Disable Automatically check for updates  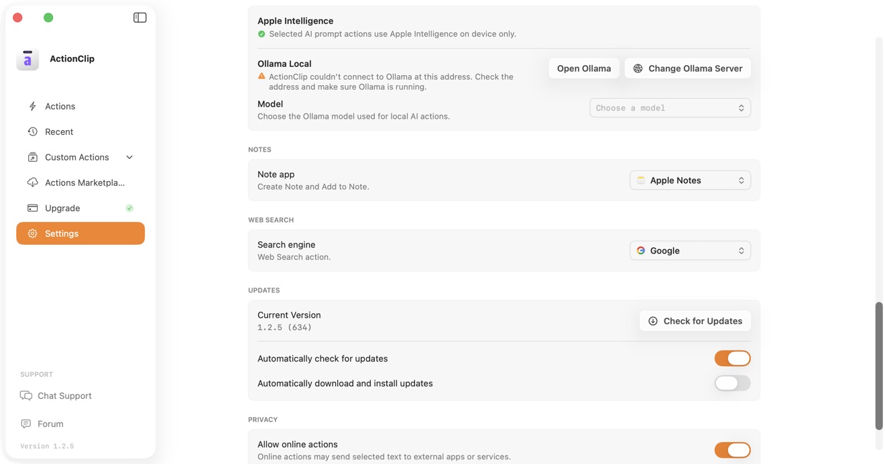click(x=732, y=358)
